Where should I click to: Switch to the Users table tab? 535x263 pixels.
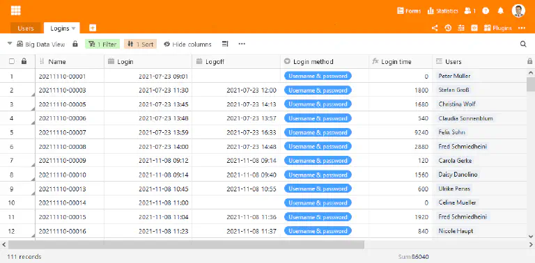(x=26, y=29)
